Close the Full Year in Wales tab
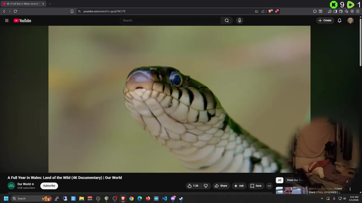The height and width of the screenshot is (203, 362). pos(43,4)
